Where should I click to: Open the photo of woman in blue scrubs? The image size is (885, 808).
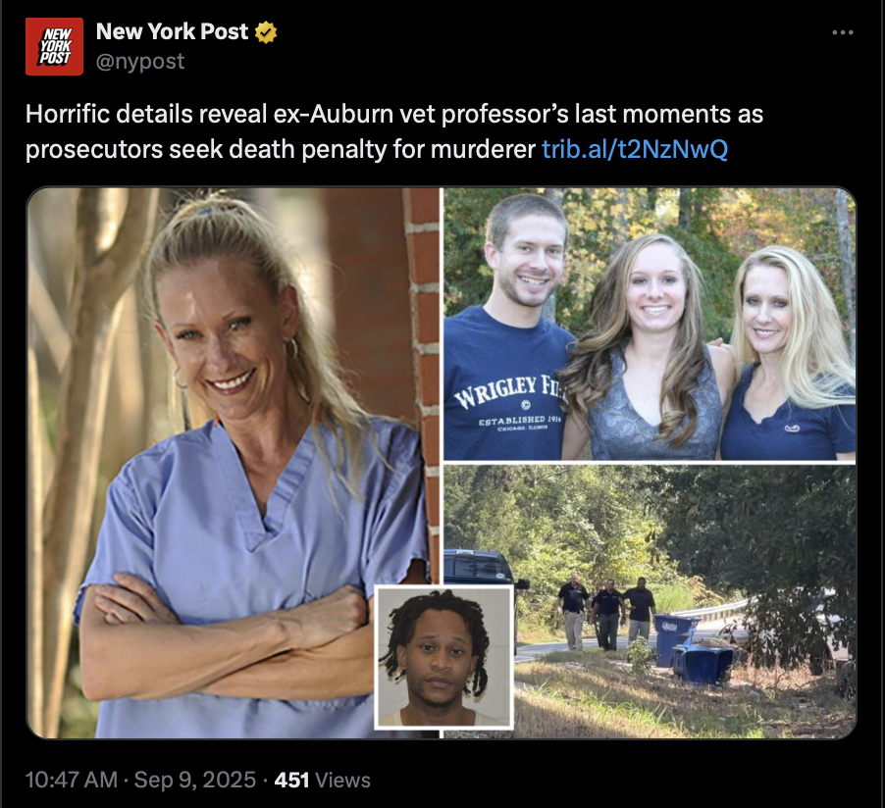pos(233,463)
